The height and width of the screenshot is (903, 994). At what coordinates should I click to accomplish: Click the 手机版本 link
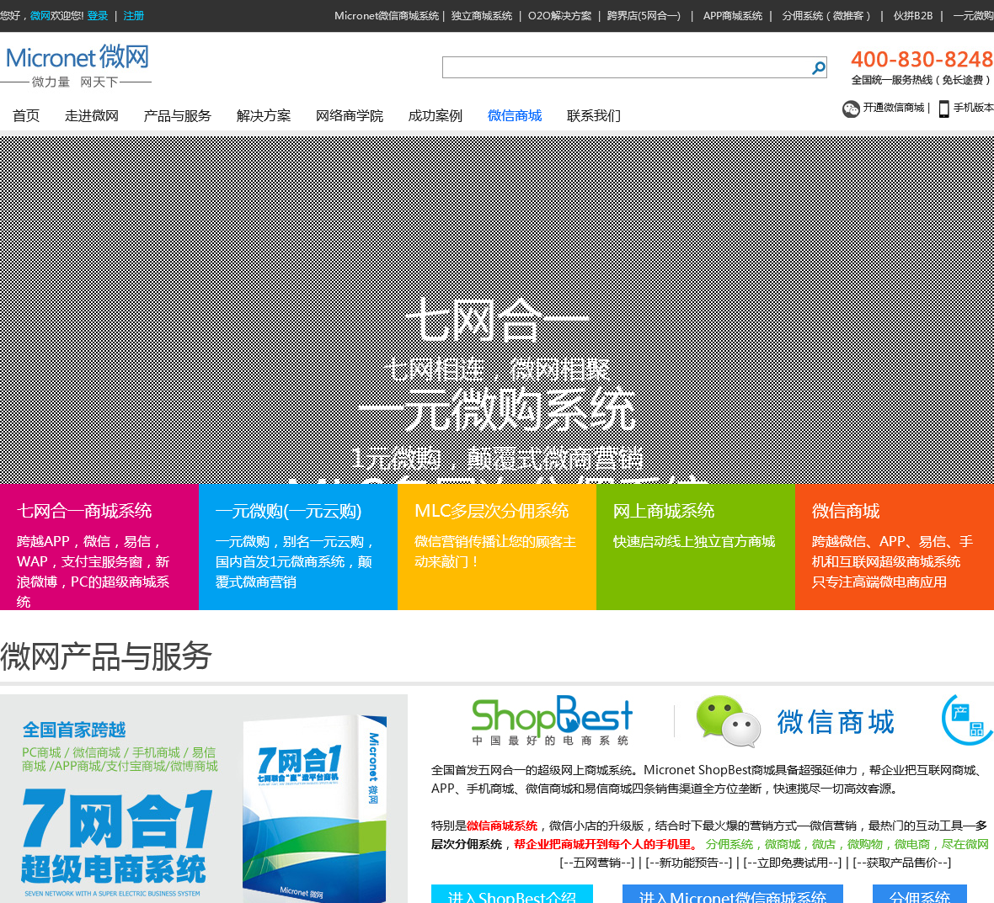(x=973, y=108)
